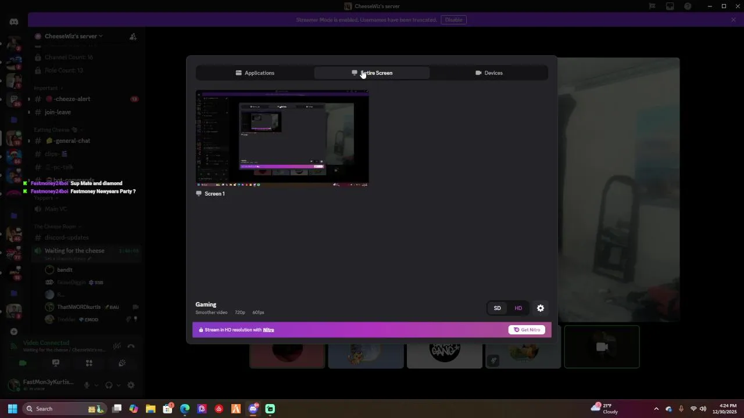Open the help icon in the title bar
Viewport: 744px width, 418px height.
688,6
